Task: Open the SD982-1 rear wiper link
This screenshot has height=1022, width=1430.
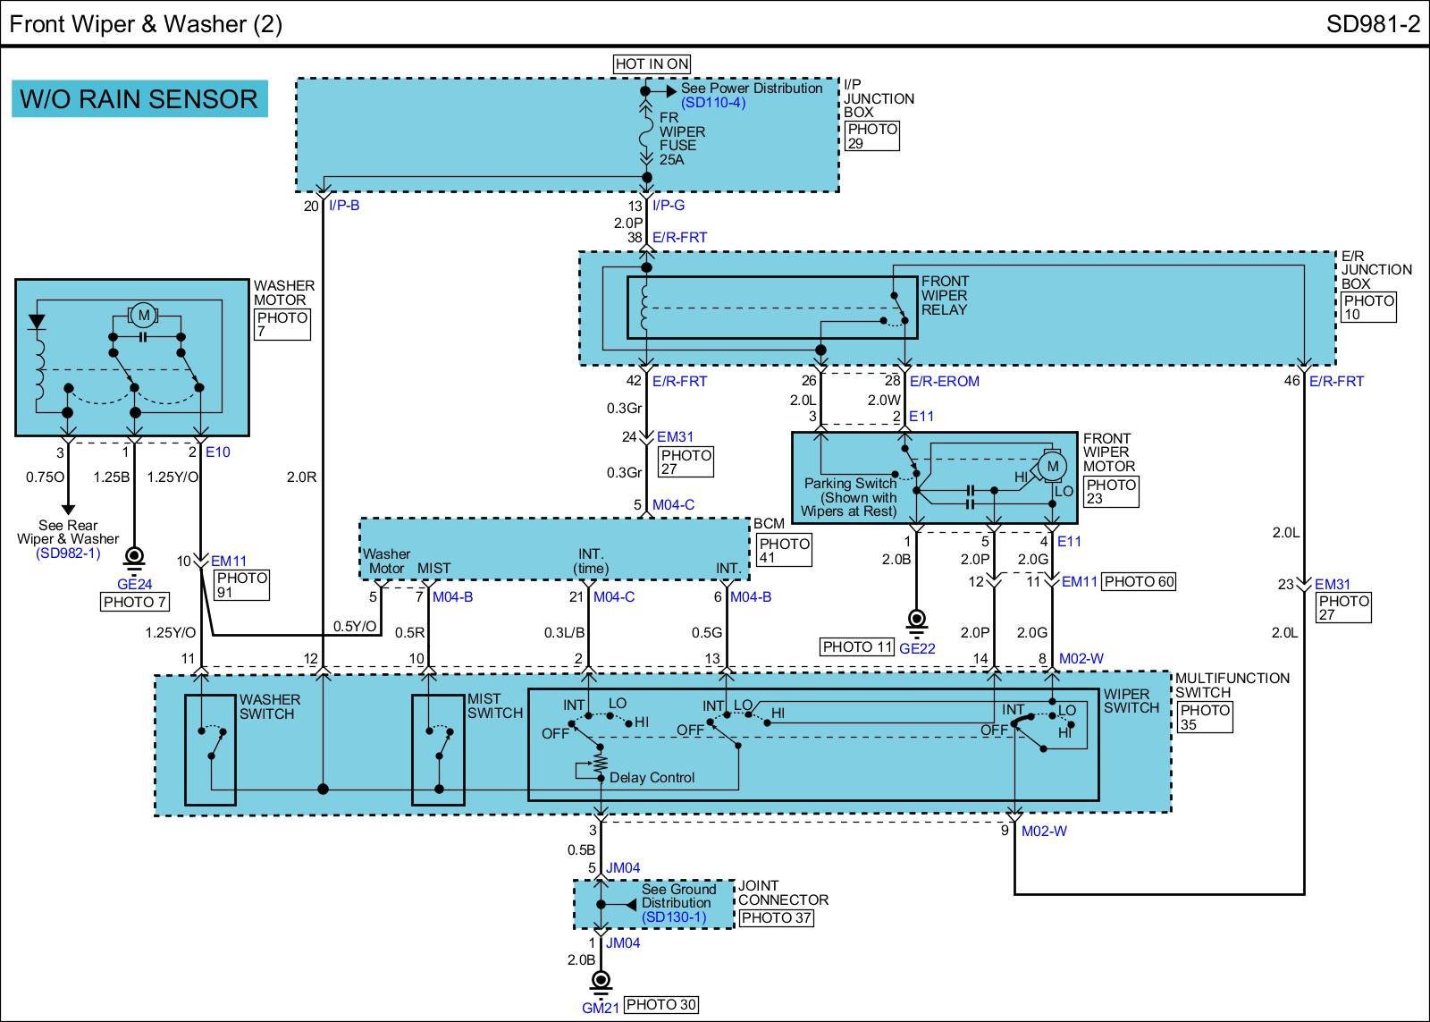Action: point(68,553)
